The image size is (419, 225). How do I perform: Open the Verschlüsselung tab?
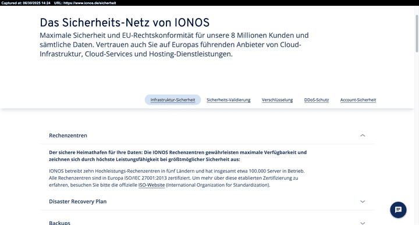[x=277, y=100]
